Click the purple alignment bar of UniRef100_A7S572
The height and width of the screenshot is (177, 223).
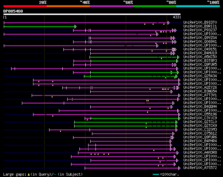132,168
